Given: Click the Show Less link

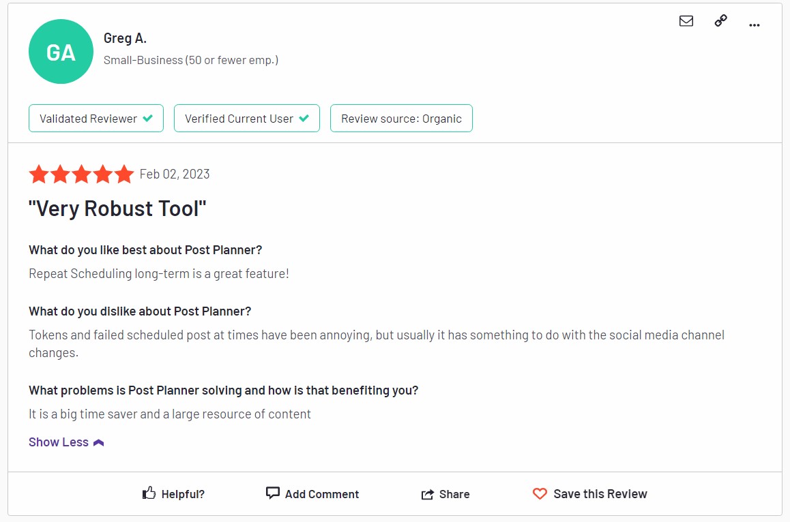Looking at the screenshot, I should pos(58,442).
